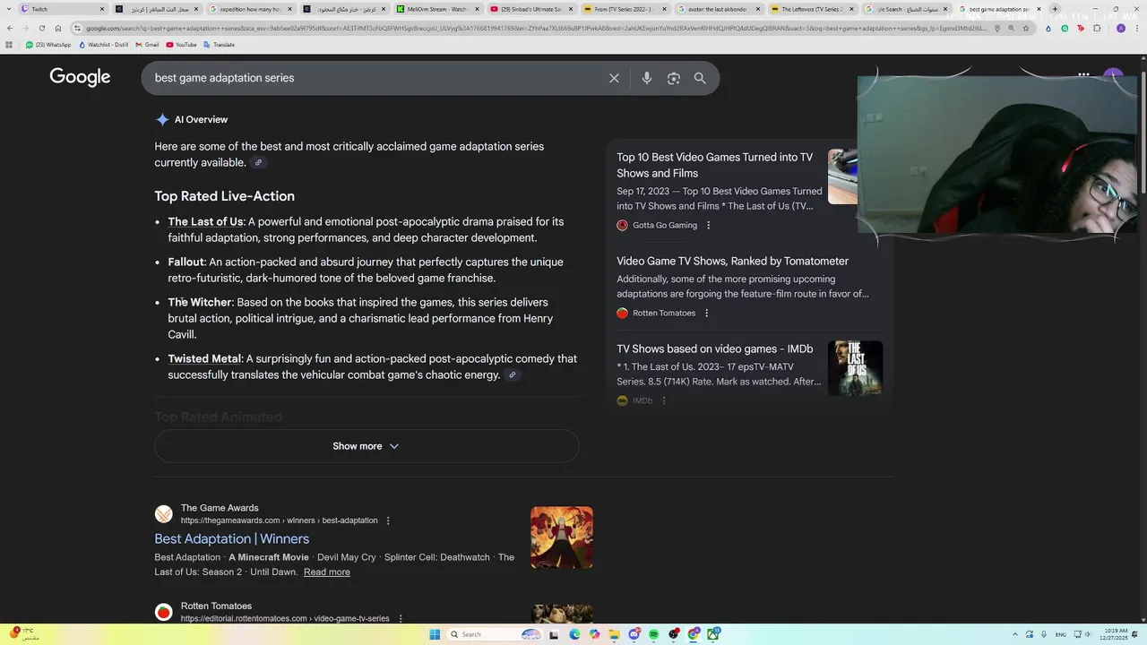The image size is (1147, 645).
Task: Reload the page in the browser toolbar
Action: tap(41, 28)
